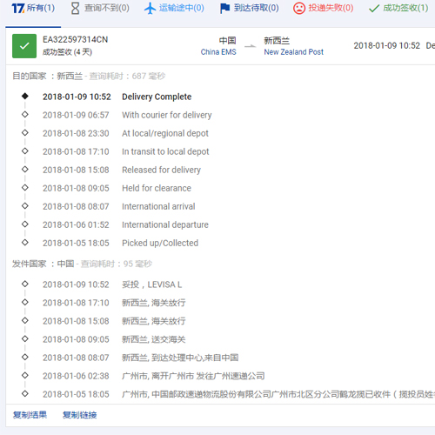Show the 投递失败(0) tab

[x=324, y=8]
